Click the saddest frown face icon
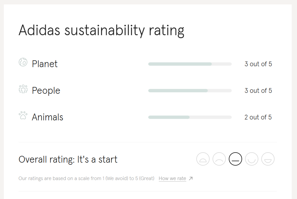The width and height of the screenshot is (297, 199). tap(203, 159)
